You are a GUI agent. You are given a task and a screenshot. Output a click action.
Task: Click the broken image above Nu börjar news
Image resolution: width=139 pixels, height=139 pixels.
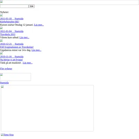click(1, 53)
